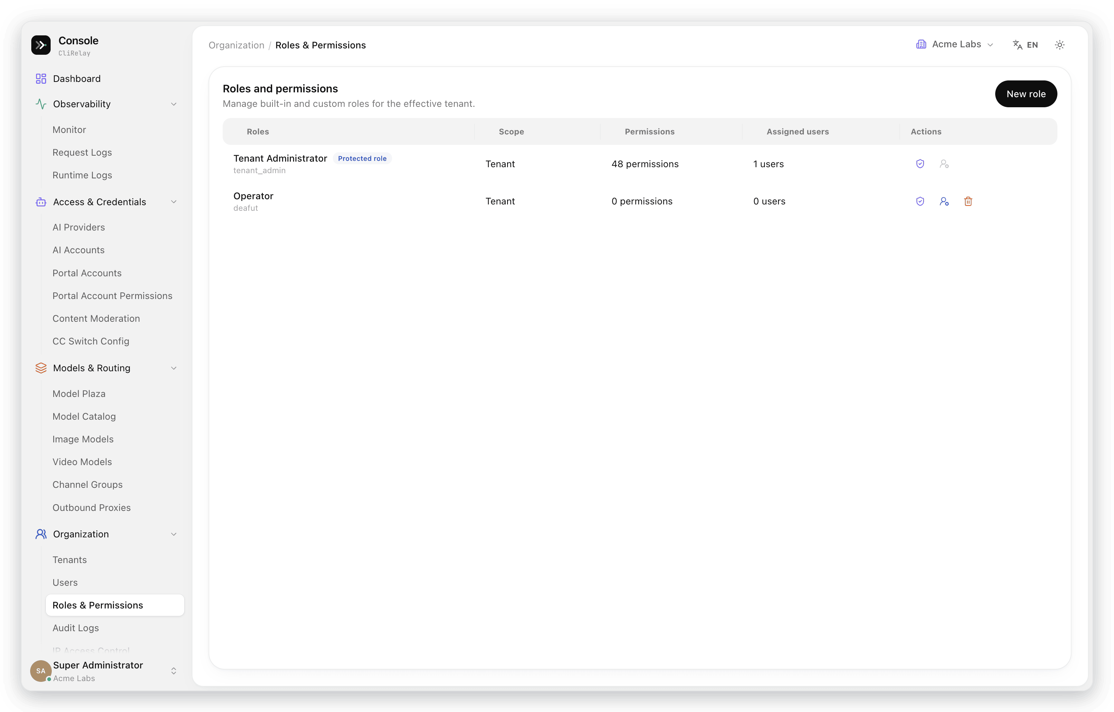Open Request Logs in the sidebar
Screen dimensions: 1114x712
pyautogui.click(x=82, y=153)
